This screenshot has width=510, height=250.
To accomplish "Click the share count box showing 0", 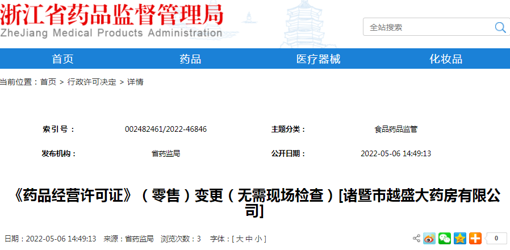I will point(496,239).
